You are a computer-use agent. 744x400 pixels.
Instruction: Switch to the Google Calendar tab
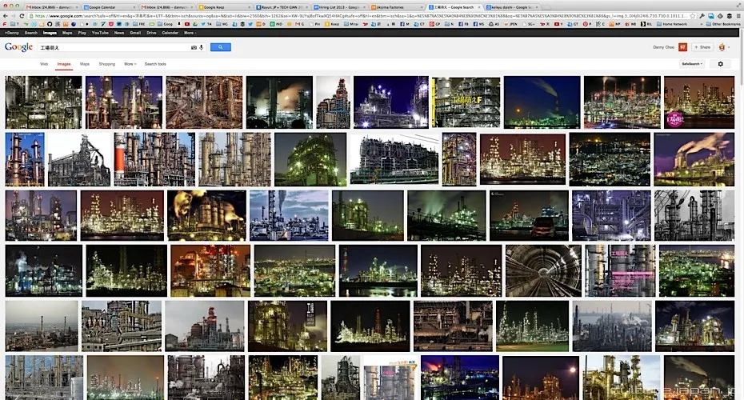(108, 7)
